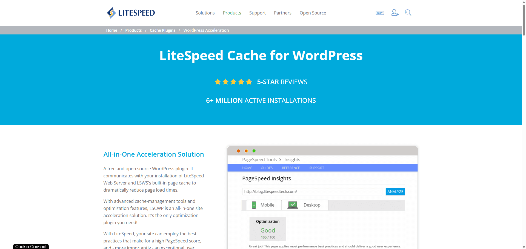Click the green browser window dot
The image size is (526, 249).
pyautogui.click(x=254, y=151)
